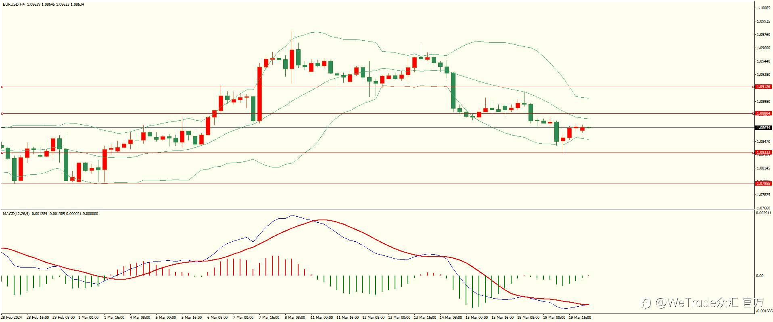Click the 1.08804 red price label

763,113
